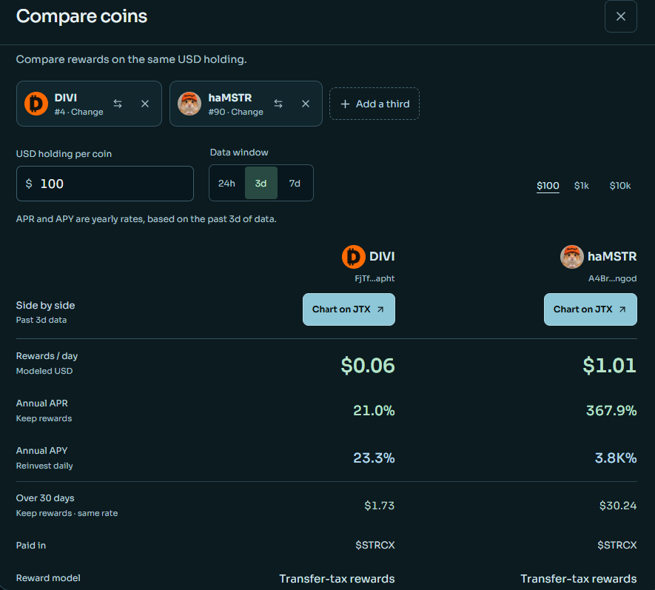Select the 24h data window
The width and height of the screenshot is (655, 590).
tap(226, 183)
